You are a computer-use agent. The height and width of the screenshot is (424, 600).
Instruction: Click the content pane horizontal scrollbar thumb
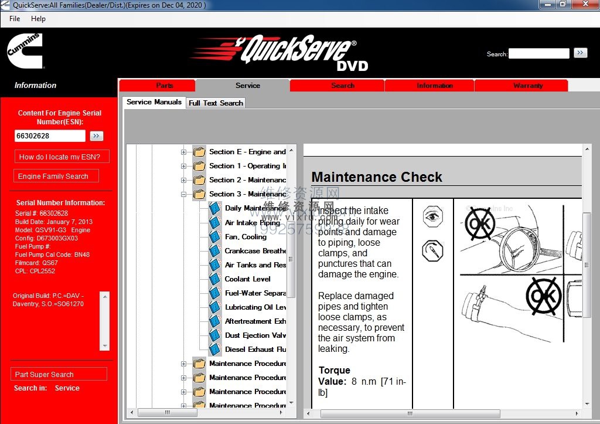pos(410,413)
